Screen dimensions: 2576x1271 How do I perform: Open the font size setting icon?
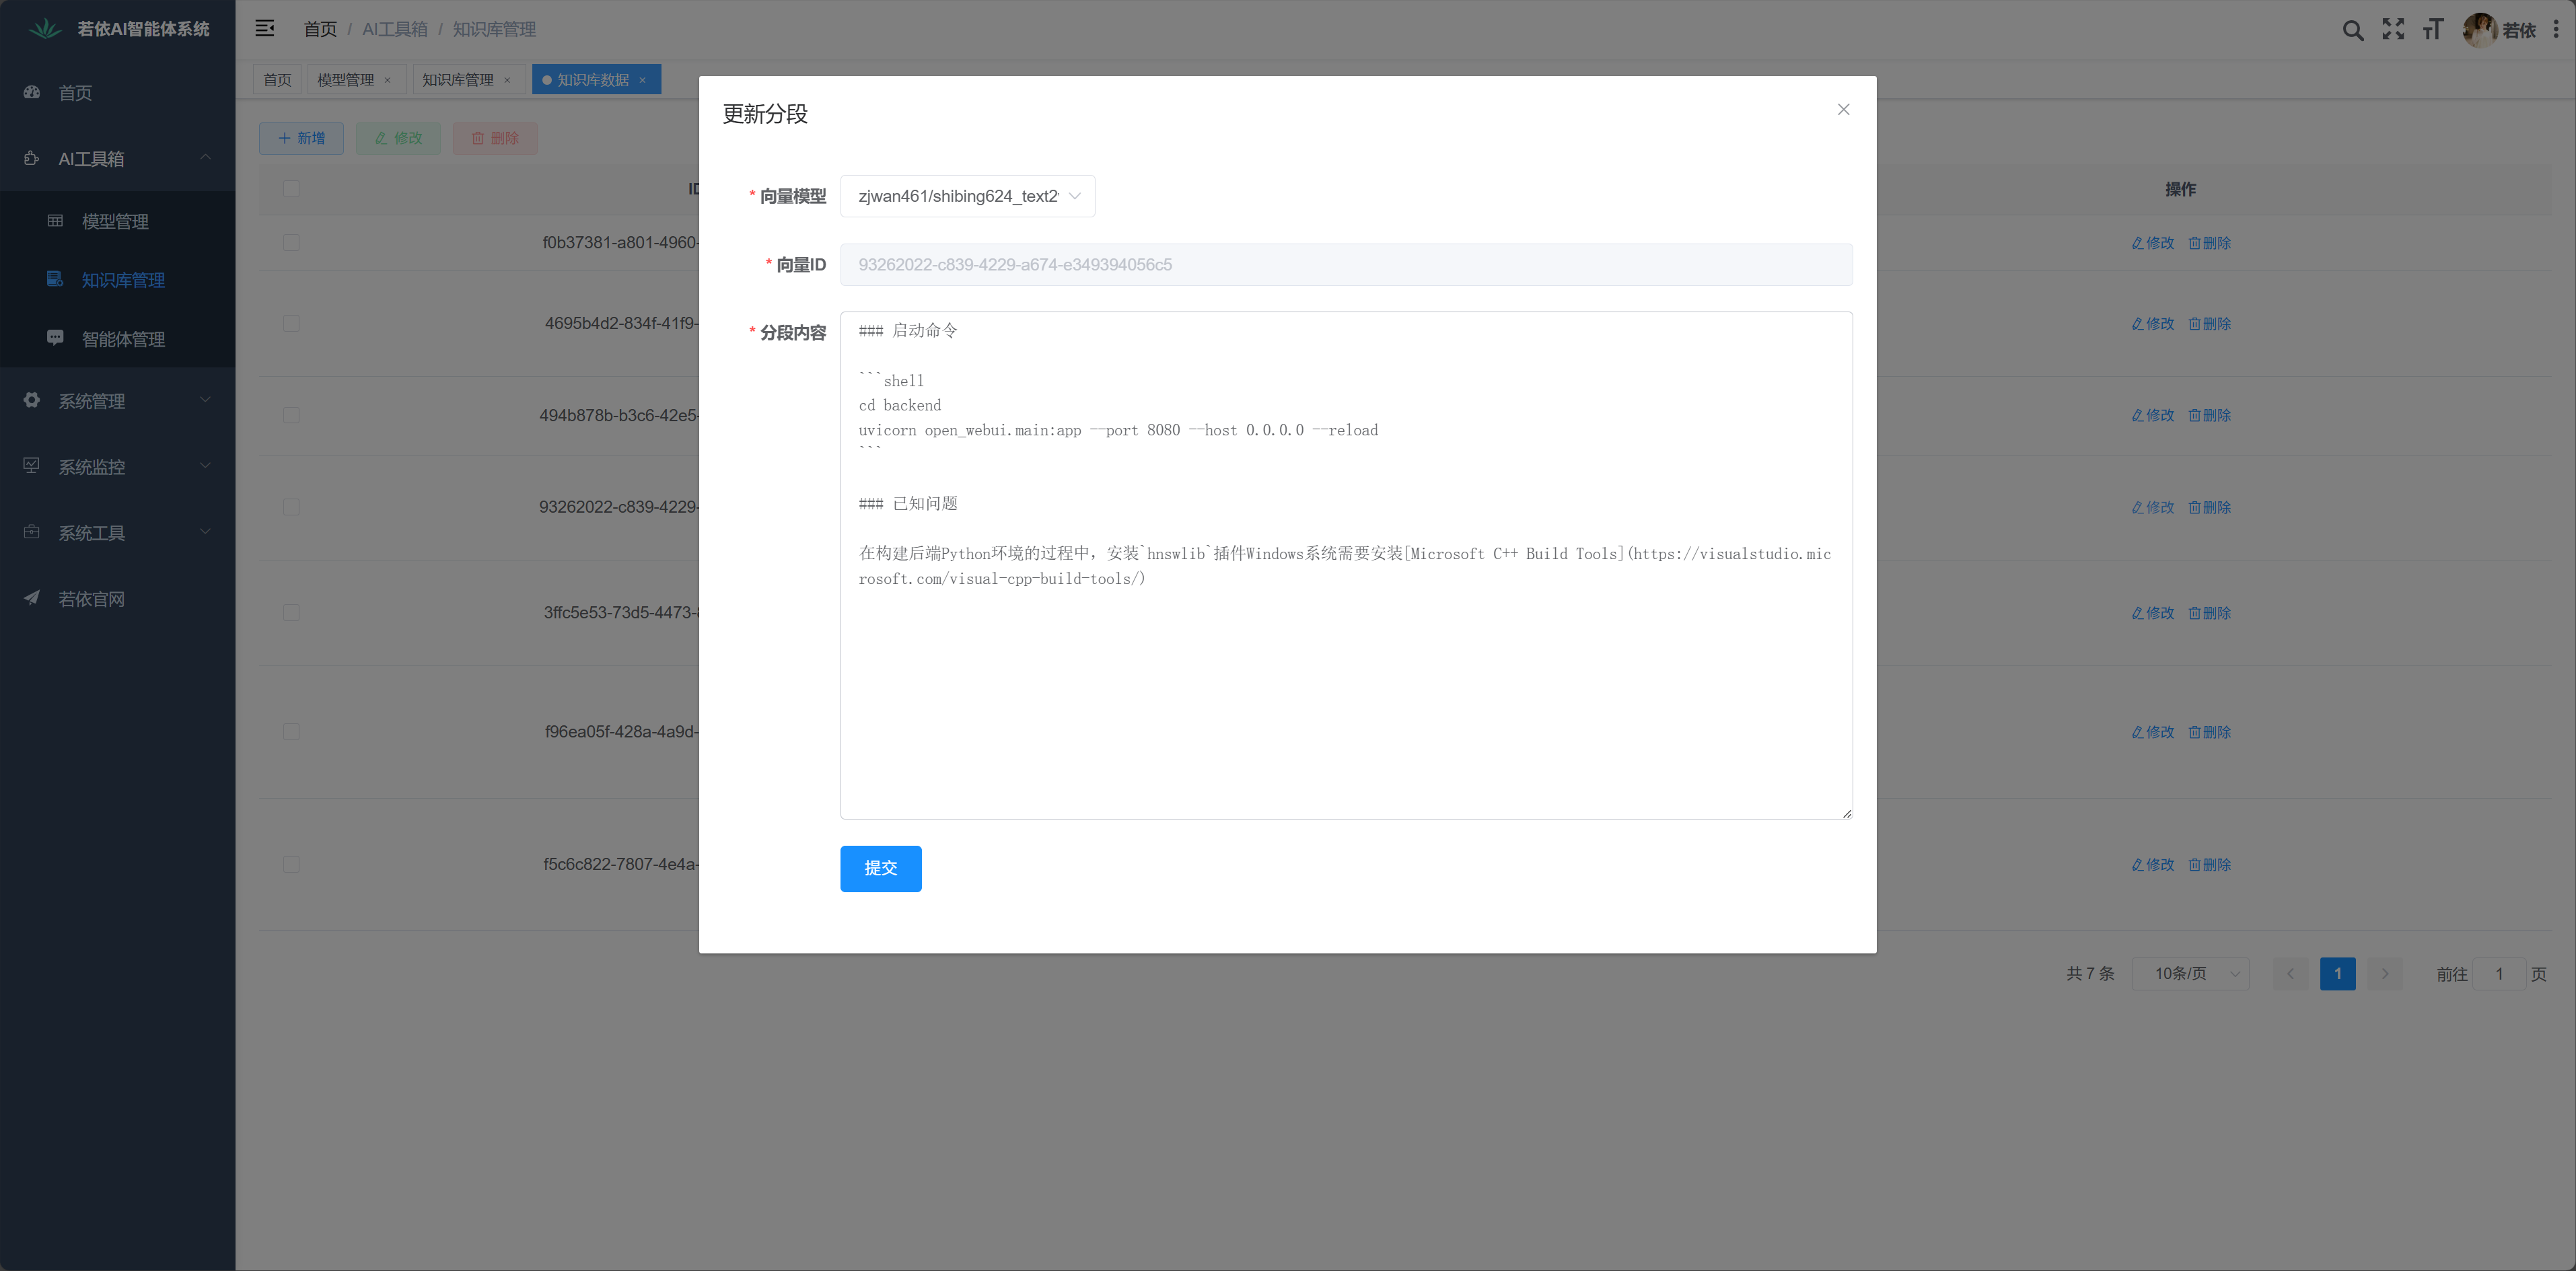click(2433, 30)
